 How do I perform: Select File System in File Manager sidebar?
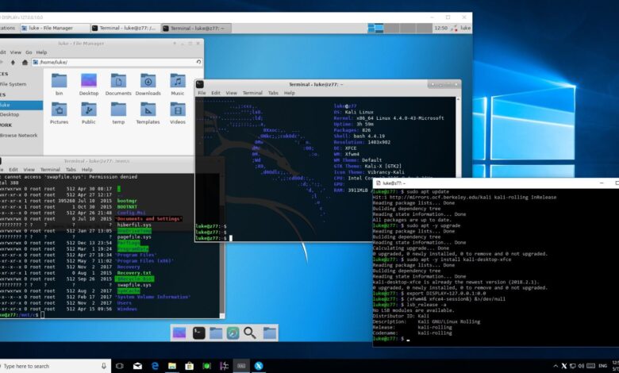[x=13, y=84]
